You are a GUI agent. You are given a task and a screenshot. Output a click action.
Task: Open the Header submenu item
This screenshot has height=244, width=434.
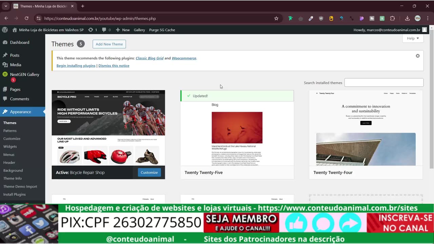click(9, 163)
